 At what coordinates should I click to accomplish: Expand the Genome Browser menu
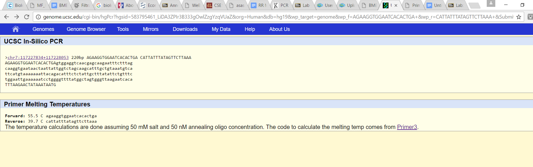86,29
